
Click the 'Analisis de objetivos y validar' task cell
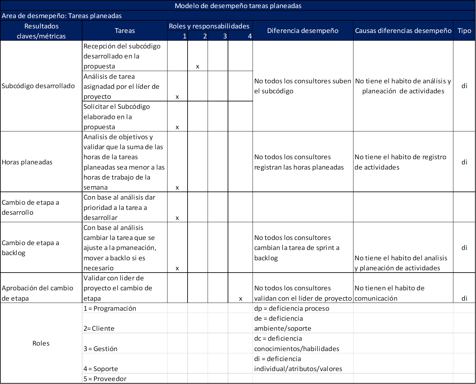125,162
